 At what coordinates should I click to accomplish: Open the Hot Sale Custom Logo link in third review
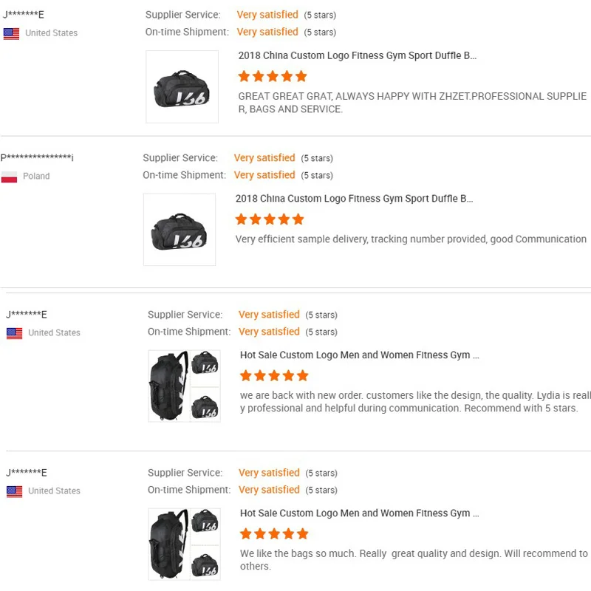(x=358, y=355)
